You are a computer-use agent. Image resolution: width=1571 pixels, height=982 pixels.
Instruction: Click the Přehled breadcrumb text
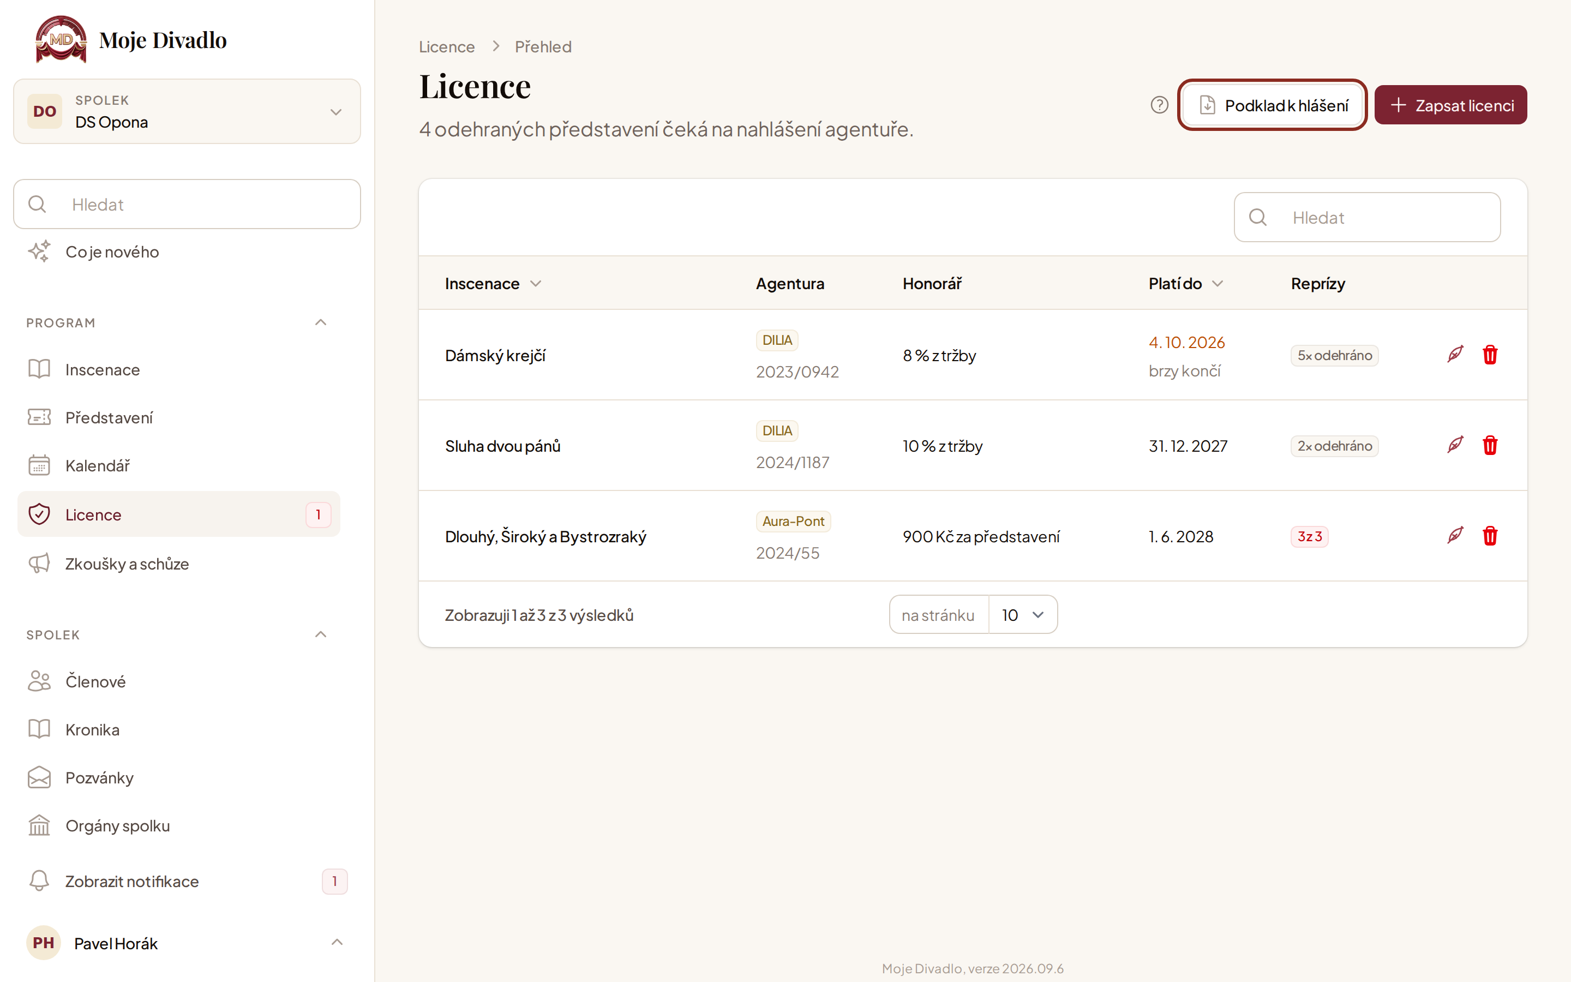tap(543, 47)
